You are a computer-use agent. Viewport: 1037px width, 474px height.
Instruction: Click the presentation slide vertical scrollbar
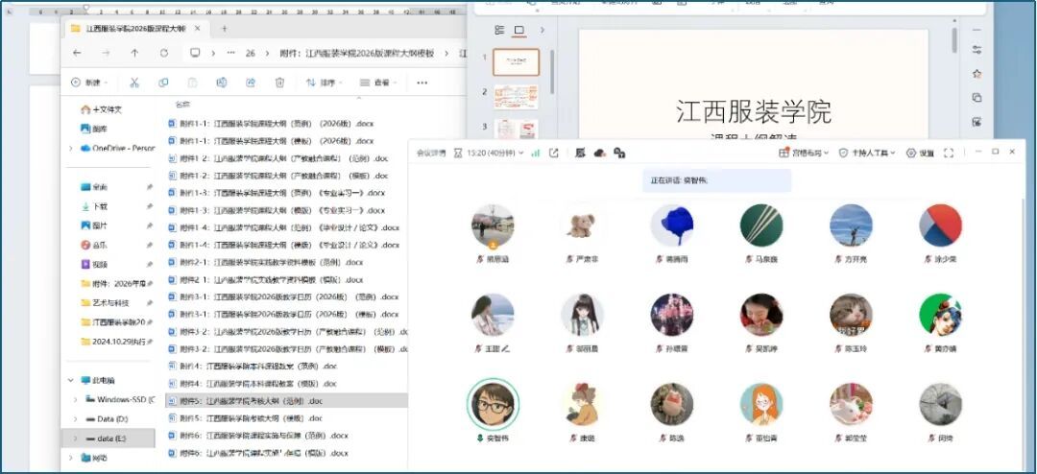tap(953, 40)
